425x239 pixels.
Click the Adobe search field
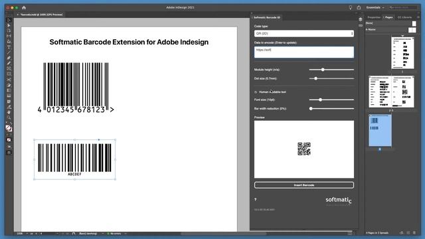point(403,7)
